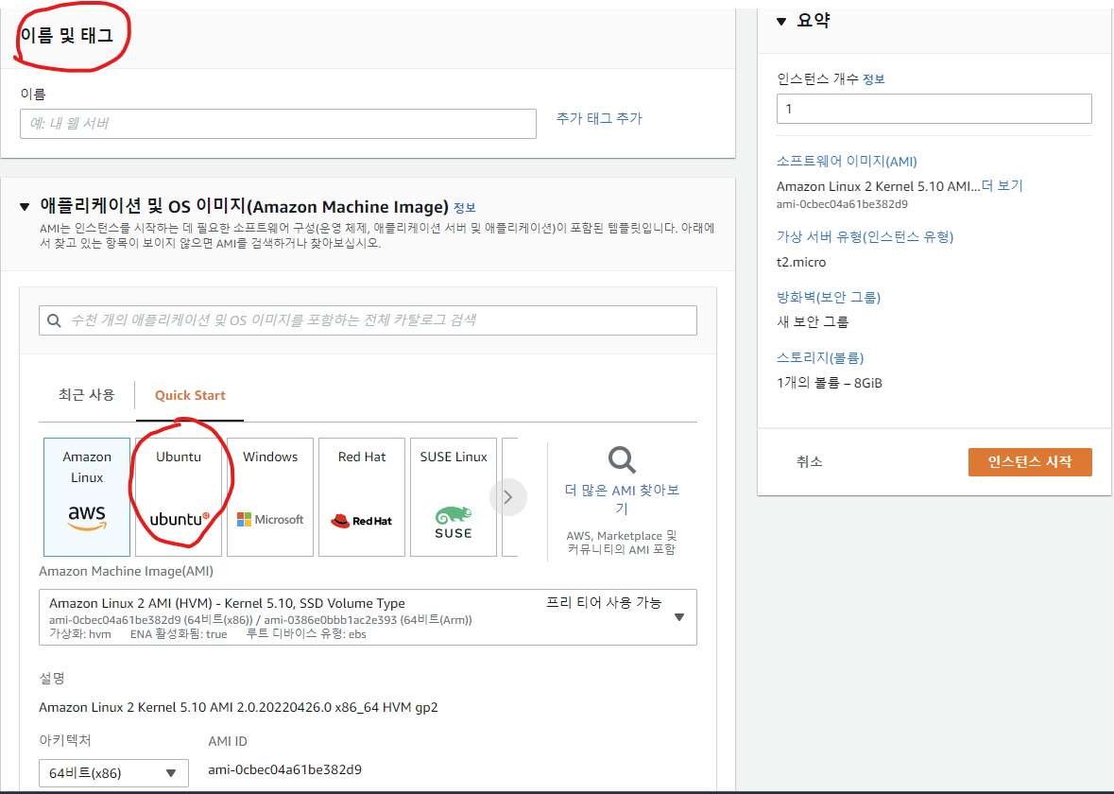
Task: Click search icon in AMI catalog search
Action: pyautogui.click(x=54, y=320)
